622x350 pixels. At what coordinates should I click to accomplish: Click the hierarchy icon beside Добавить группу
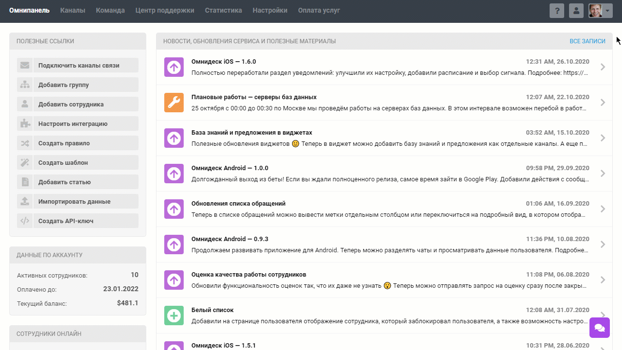[x=25, y=85]
